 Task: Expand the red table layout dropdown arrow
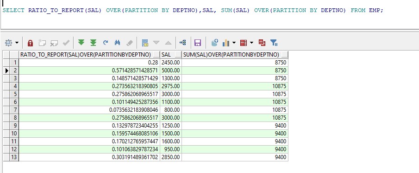tap(251, 43)
